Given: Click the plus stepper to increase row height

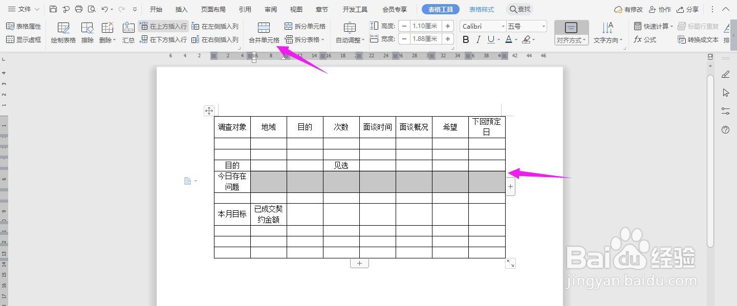Looking at the screenshot, I should [x=448, y=26].
